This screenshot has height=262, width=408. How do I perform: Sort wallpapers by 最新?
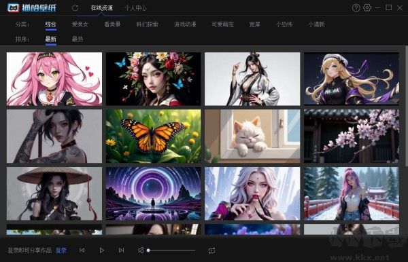pos(51,39)
